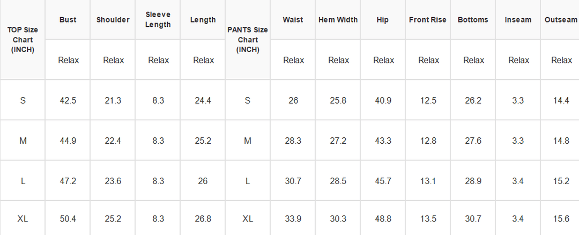Click the PANTS Size Chart (INCH) header cell
The height and width of the screenshot is (235, 579).
[x=247, y=40]
